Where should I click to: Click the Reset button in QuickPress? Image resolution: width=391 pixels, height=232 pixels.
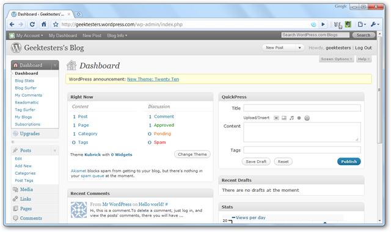pos(283,161)
